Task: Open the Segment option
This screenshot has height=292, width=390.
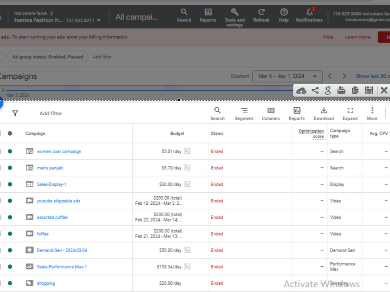Action: pos(244,114)
